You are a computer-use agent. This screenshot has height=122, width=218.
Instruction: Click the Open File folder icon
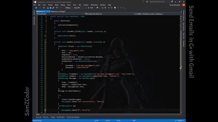(48, 8)
